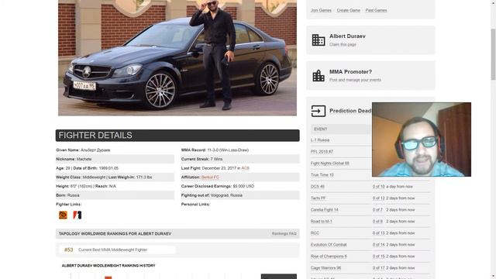Click the MMA Record 11-3-0 text
The height and width of the screenshot is (279, 496).
pos(215,150)
